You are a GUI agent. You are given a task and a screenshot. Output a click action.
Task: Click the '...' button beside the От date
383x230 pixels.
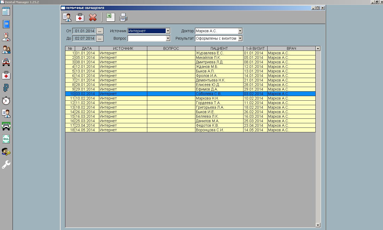[100, 31]
